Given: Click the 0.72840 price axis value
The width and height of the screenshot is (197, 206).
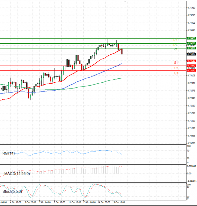Looking at the screenshot, I should pyautogui.click(x=191, y=83).
